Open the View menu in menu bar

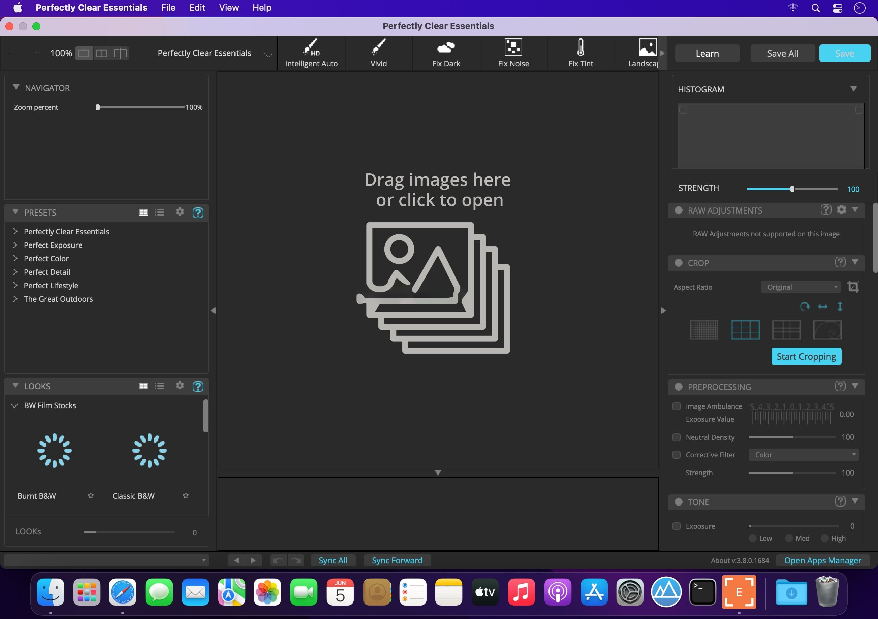(x=228, y=7)
